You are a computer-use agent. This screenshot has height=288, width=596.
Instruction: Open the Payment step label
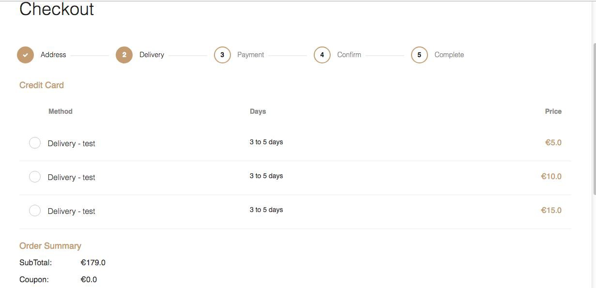coord(250,55)
